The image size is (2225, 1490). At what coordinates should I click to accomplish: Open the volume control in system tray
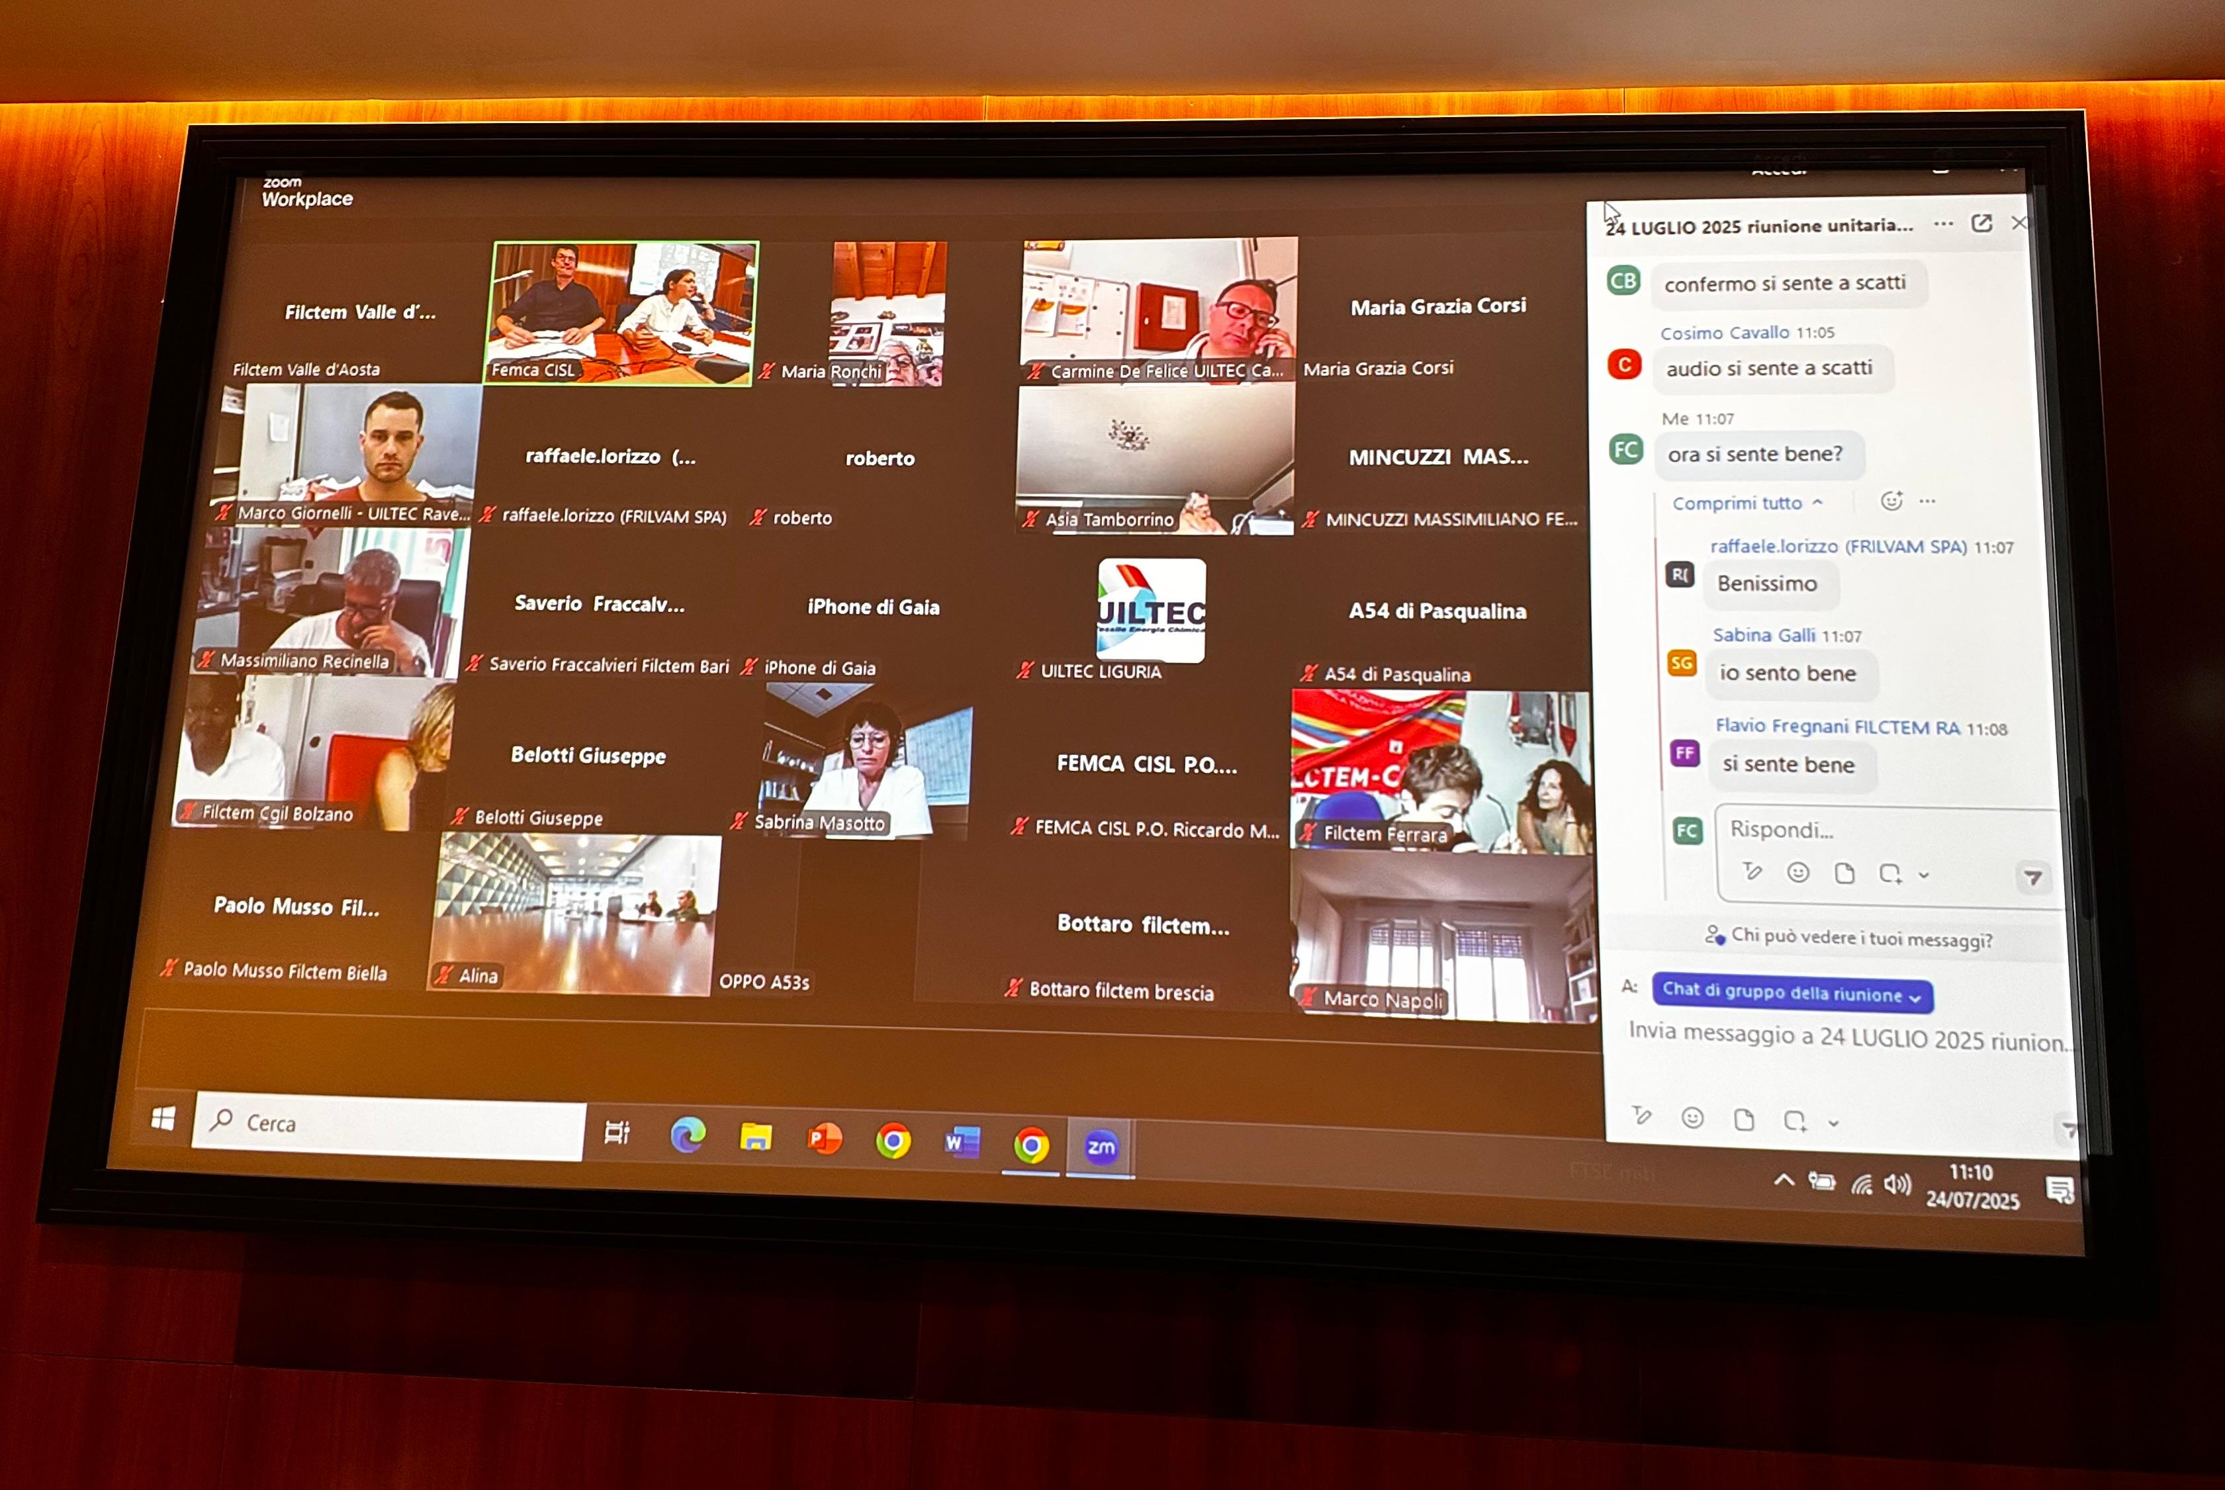click(x=1897, y=1184)
